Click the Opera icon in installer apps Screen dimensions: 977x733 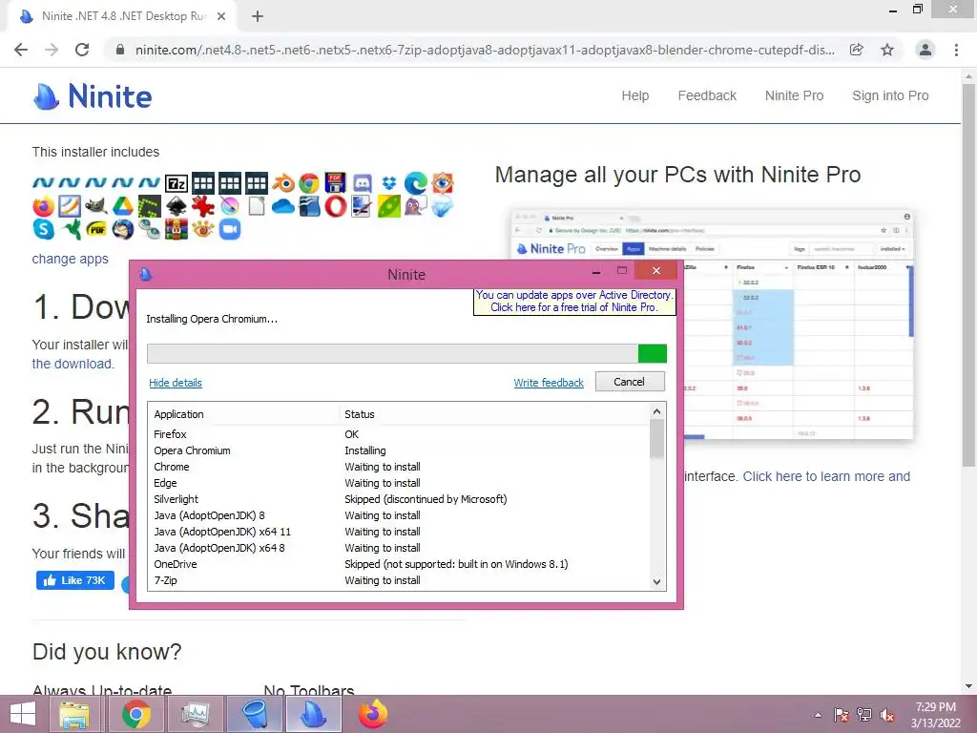(x=335, y=206)
